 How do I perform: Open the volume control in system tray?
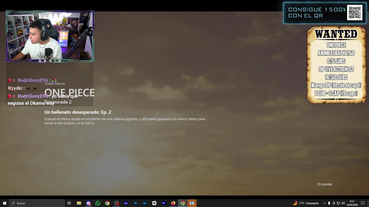point(343,203)
